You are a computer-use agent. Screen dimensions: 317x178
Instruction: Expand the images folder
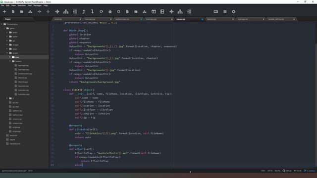(x=7, y=45)
